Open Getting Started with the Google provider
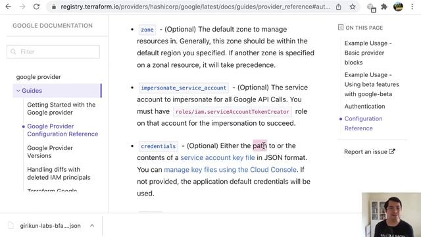This screenshot has width=421, height=237. click(61, 109)
